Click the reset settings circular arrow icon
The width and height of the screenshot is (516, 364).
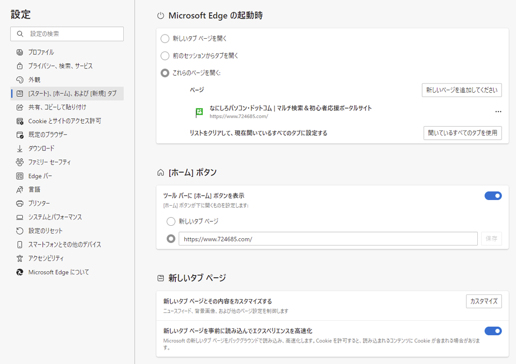point(20,231)
